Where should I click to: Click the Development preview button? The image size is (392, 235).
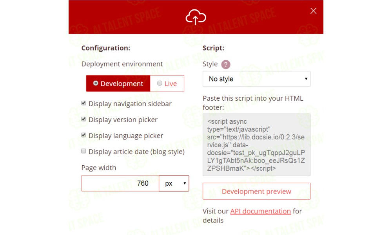point(256,191)
